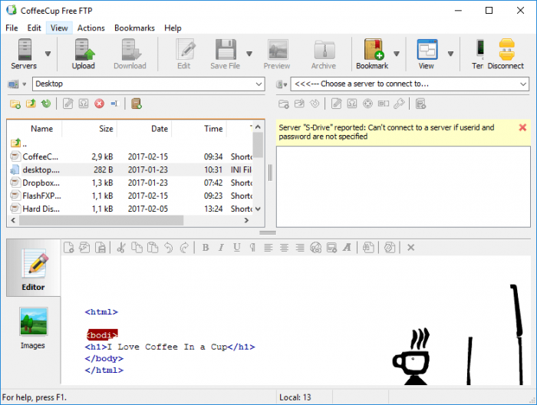
Task: Cut selection with scissors icon
Action: (x=121, y=248)
